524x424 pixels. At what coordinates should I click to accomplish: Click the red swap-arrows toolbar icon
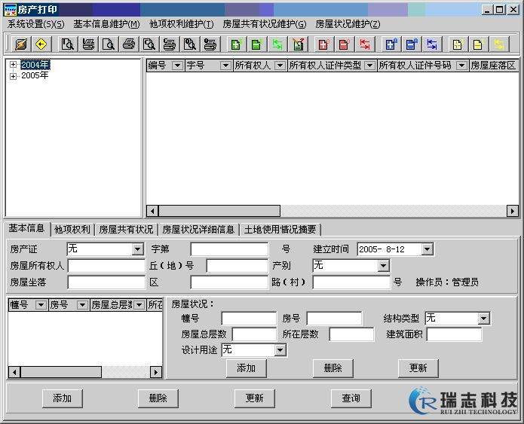[x=365, y=44]
